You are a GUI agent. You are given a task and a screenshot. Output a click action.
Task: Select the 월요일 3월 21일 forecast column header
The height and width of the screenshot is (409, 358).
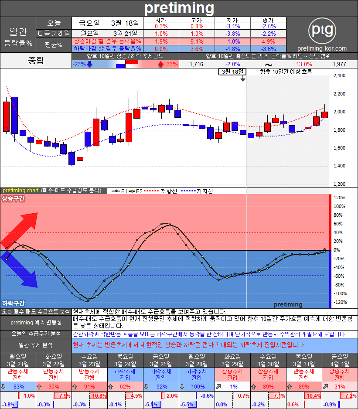point(18,360)
